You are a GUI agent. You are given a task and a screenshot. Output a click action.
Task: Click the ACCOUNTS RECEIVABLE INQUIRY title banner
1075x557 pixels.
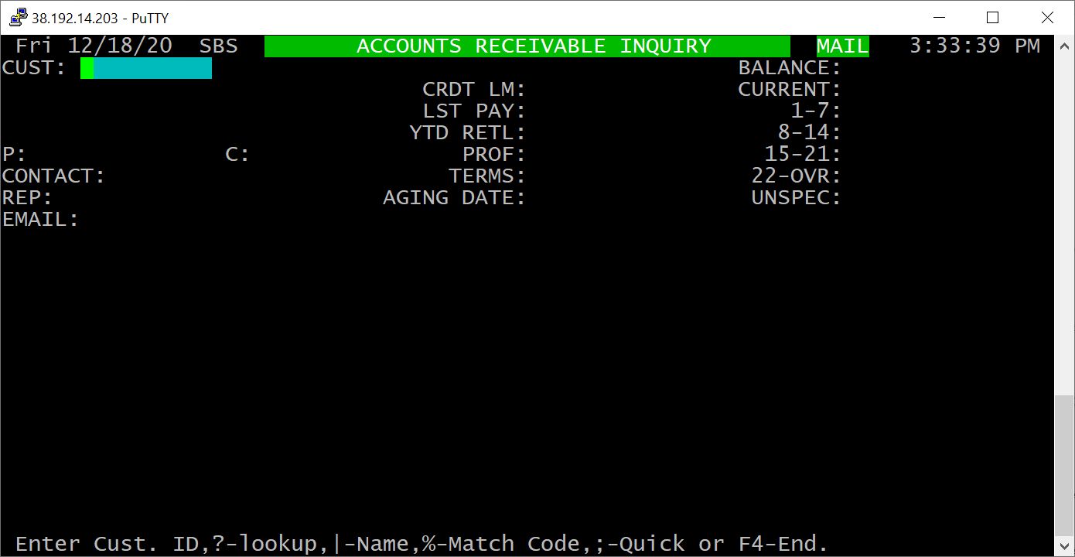[527, 46]
